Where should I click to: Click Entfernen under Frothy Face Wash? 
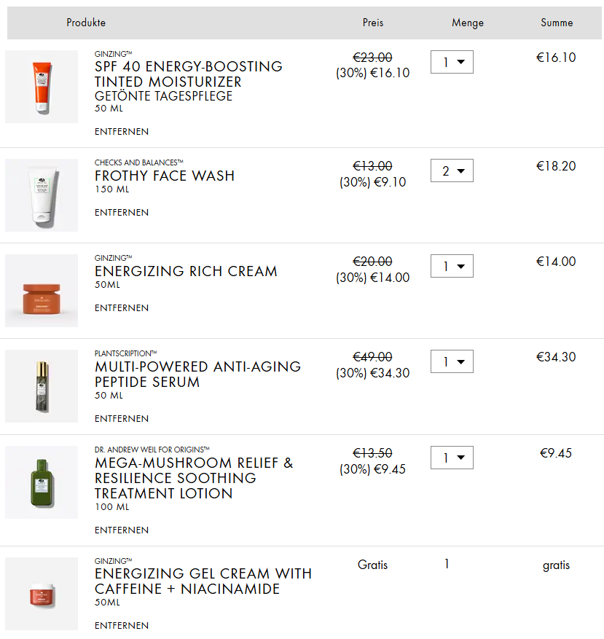pos(122,213)
